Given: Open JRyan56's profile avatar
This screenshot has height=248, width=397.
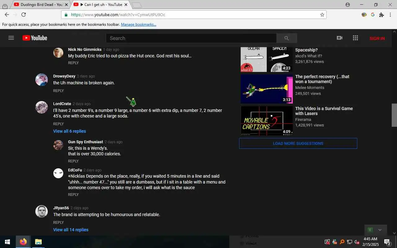Looking at the screenshot, I should (42, 211).
